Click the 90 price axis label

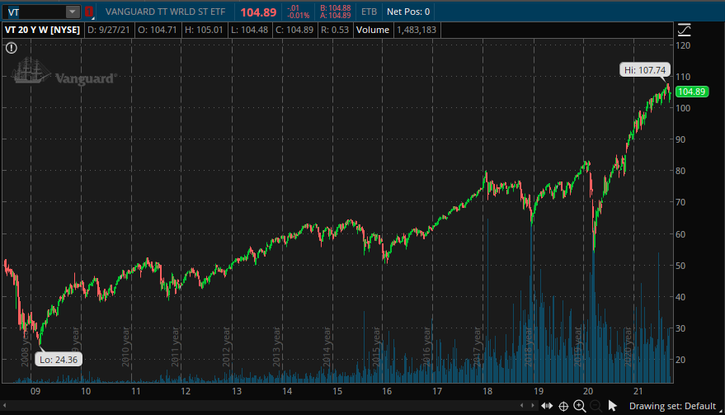point(680,139)
